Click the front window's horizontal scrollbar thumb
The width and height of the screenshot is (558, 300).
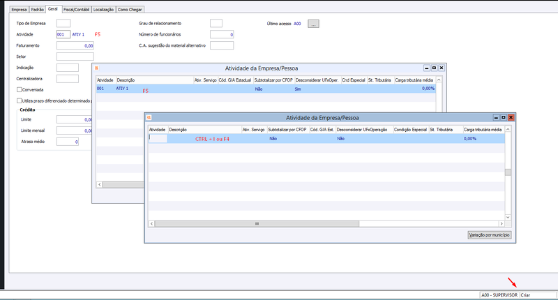click(x=257, y=224)
